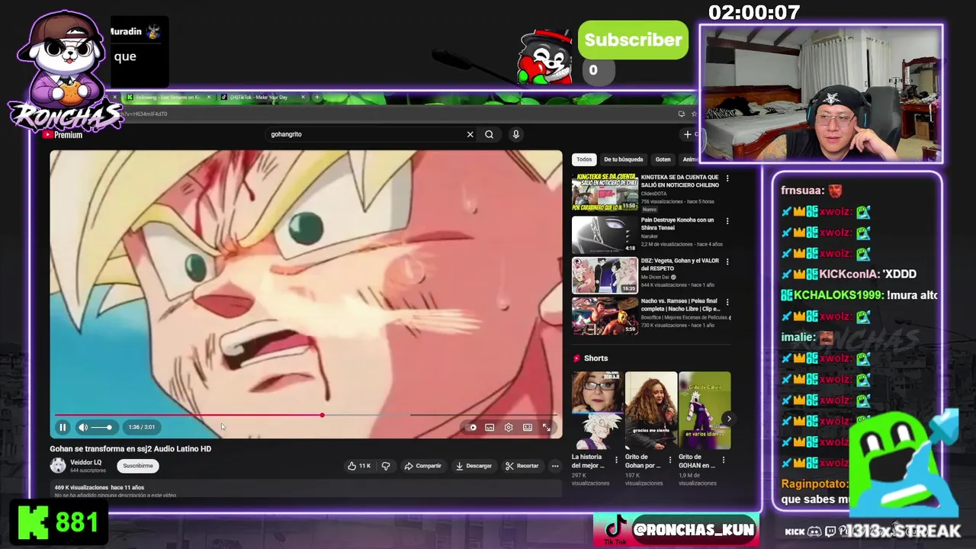The width and height of the screenshot is (976, 549).
Task: Select the Todos filter chip
Action: pyautogui.click(x=584, y=159)
